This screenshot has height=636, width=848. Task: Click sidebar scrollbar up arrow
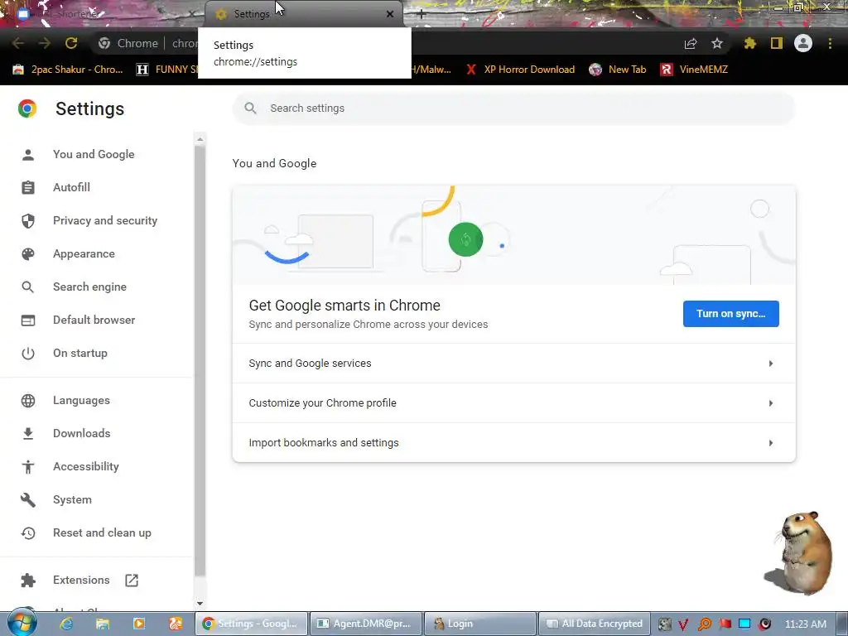point(200,139)
